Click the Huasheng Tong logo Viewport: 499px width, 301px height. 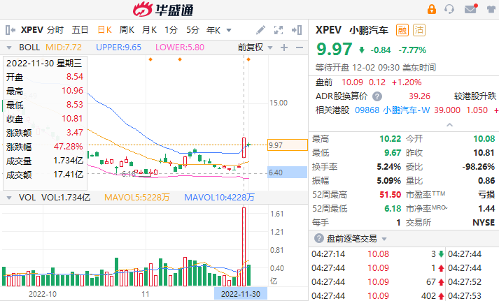point(163,10)
